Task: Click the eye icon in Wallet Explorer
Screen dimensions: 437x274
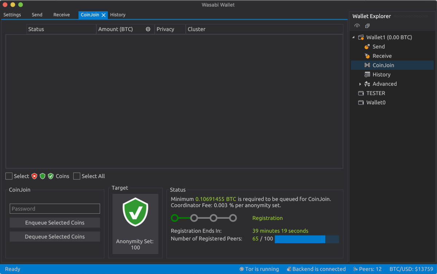Action: tap(357, 26)
